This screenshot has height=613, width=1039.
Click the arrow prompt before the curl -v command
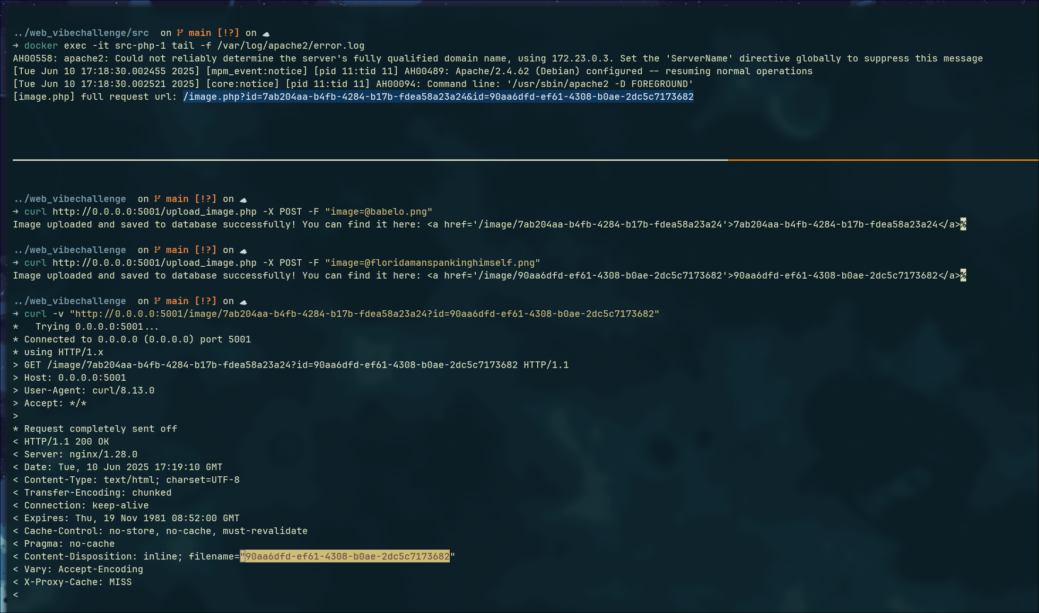point(16,313)
